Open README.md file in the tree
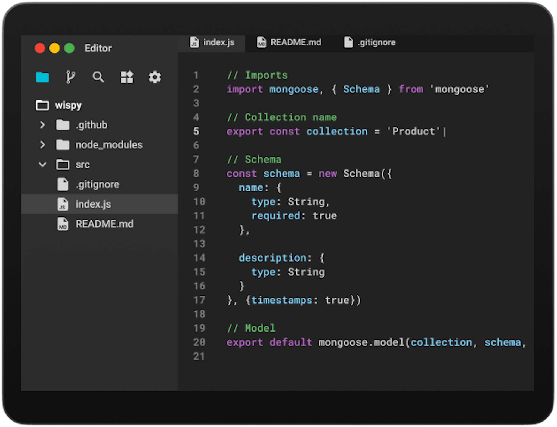The width and height of the screenshot is (557, 427). click(x=104, y=224)
